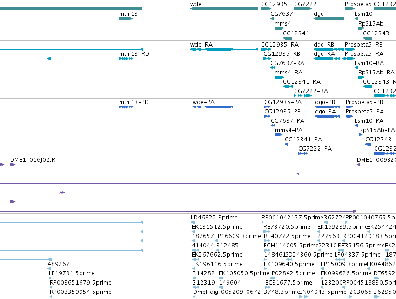Click the SD24360.5prime EST label

click(x=309, y=255)
